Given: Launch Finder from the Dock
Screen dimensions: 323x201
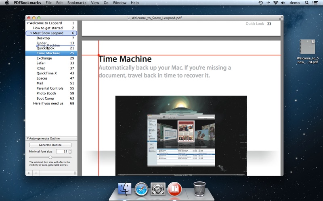Looking at the screenshot, I should click(124, 189).
